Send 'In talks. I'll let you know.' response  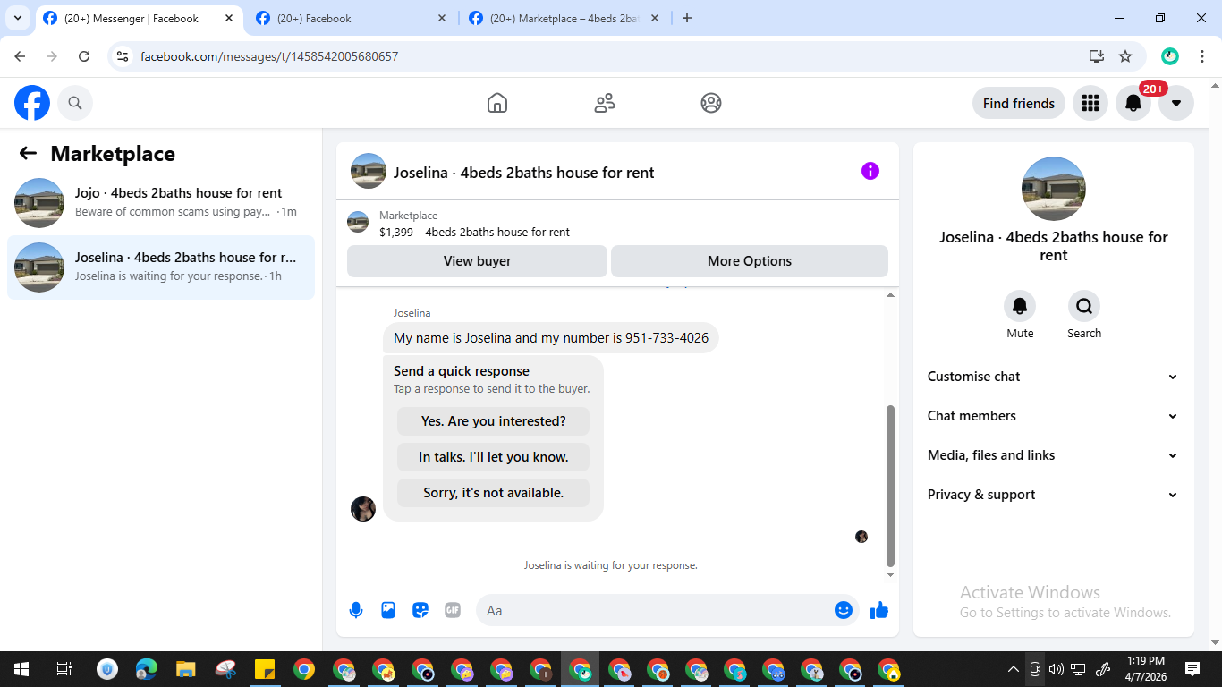(x=493, y=457)
